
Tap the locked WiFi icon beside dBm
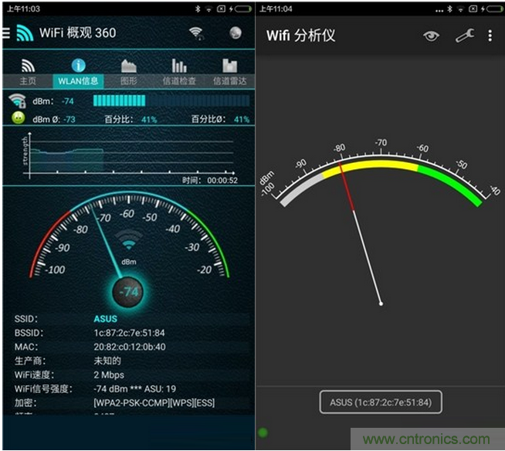coord(17,100)
